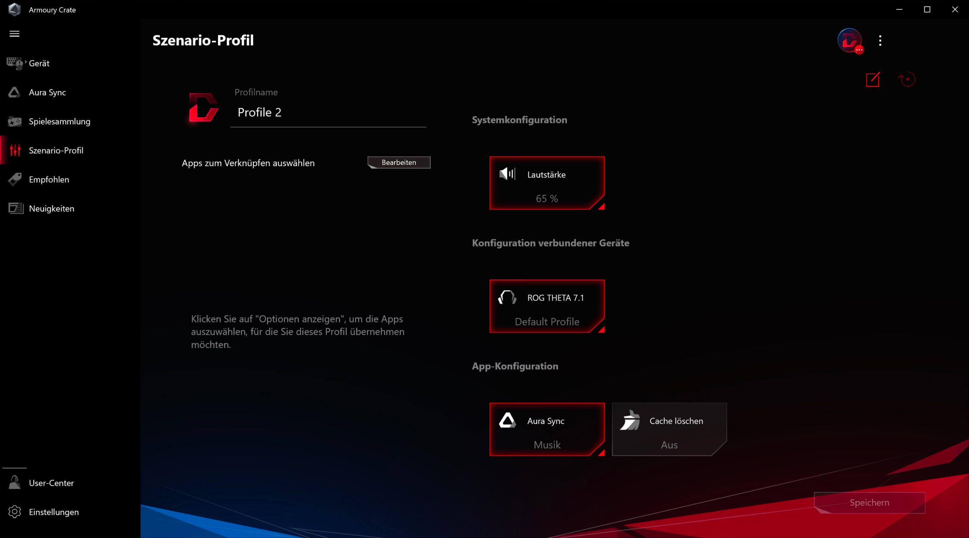The image size is (969, 538).
Task: Toggle the ROG THETA 7.1 tile
Action: click(x=546, y=306)
